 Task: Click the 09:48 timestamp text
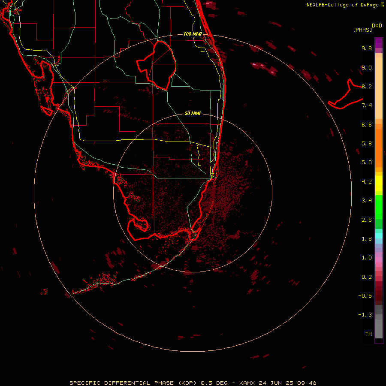coord(307,383)
